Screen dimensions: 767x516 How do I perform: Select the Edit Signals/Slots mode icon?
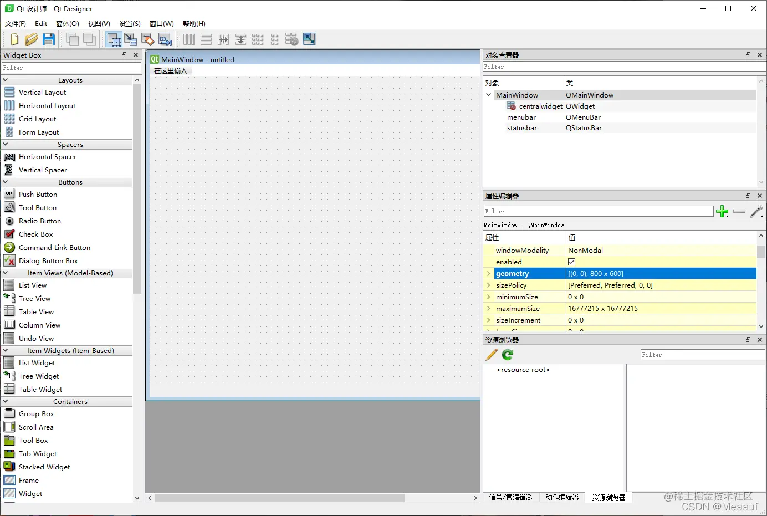tap(131, 39)
